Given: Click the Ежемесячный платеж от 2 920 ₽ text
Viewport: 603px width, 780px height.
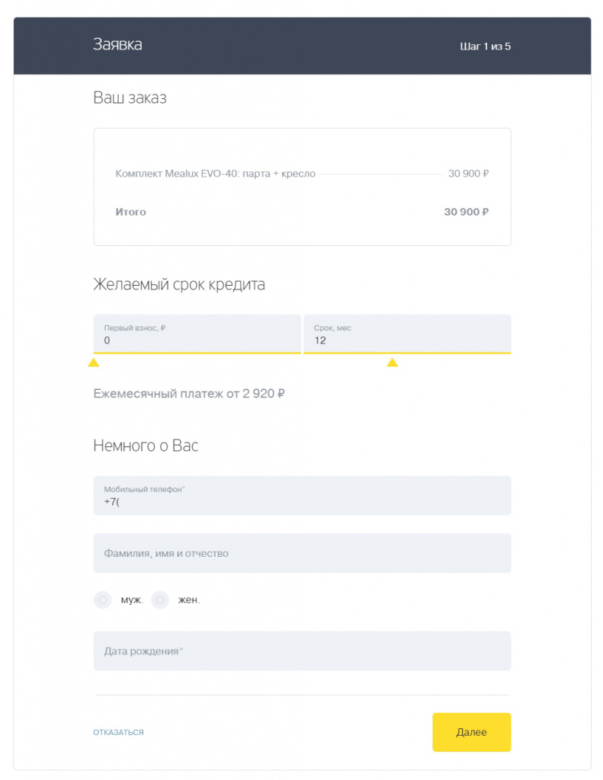Looking at the screenshot, I should (x=189, y=394).
